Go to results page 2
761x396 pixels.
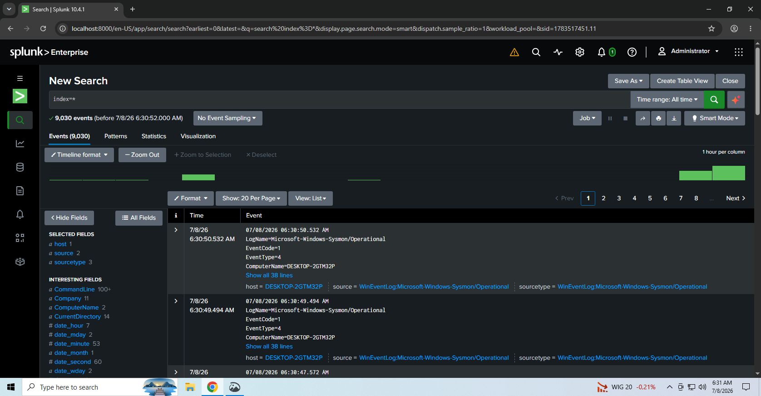[x=603, y=198]
